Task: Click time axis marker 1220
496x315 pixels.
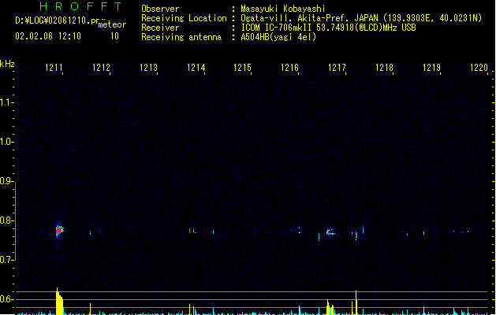Action: point(479,68)
